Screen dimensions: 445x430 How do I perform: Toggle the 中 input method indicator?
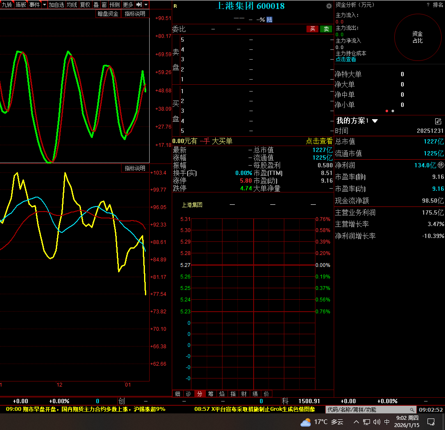tap(387, 422)
